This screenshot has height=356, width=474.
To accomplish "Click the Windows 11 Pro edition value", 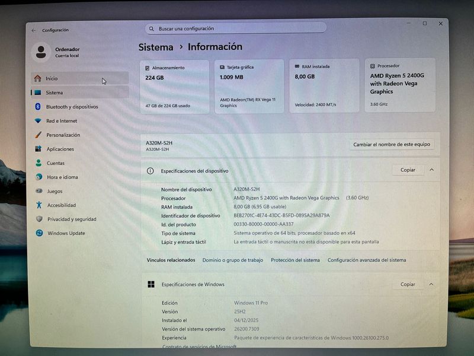I will pyautogui.click(x=251, y=303).
